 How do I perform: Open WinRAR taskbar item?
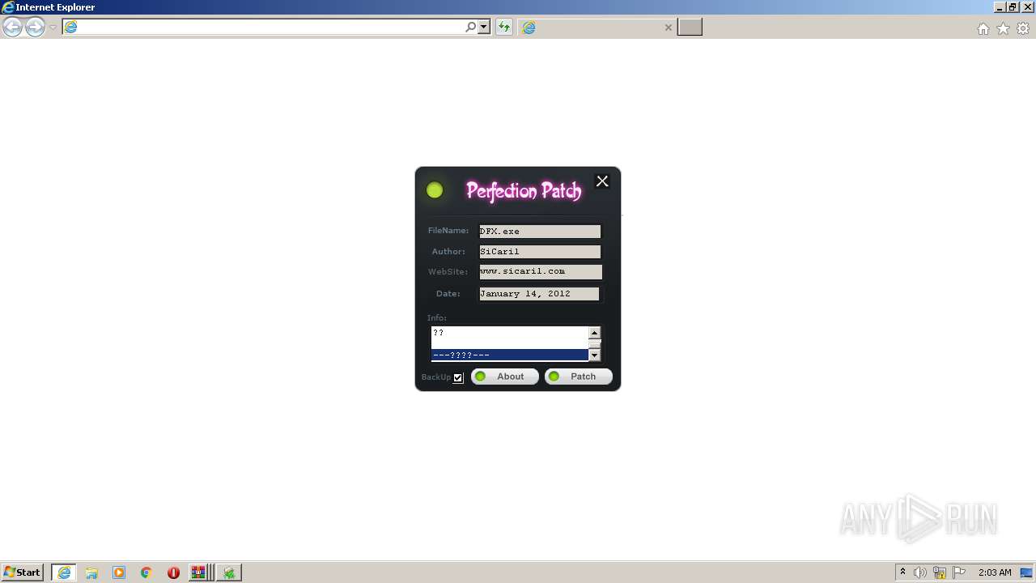pos(201,572)
